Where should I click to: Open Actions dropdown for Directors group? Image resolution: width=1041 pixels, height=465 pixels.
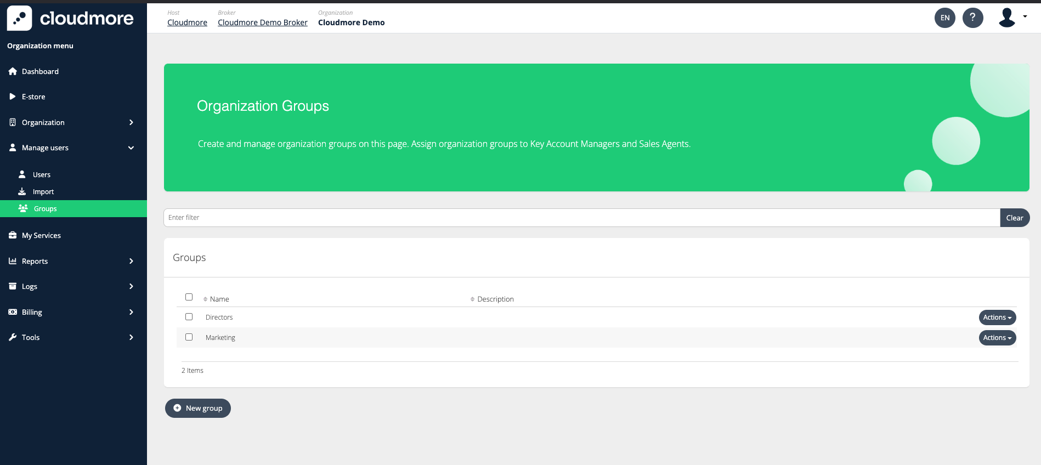coord(997,317)
